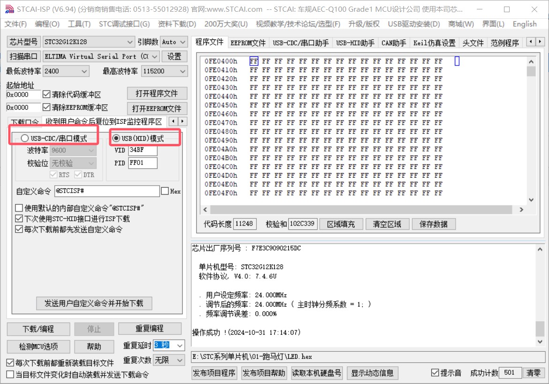Click the VID input field 34BF
The image size is (549, 384).
click(x=143, y=150)
